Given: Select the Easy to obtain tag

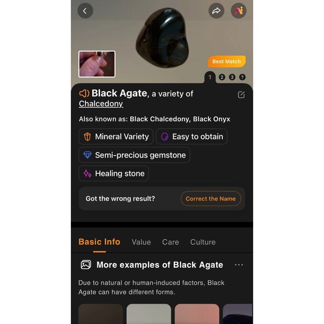Looking at the screenshot, I should point(192,137).
